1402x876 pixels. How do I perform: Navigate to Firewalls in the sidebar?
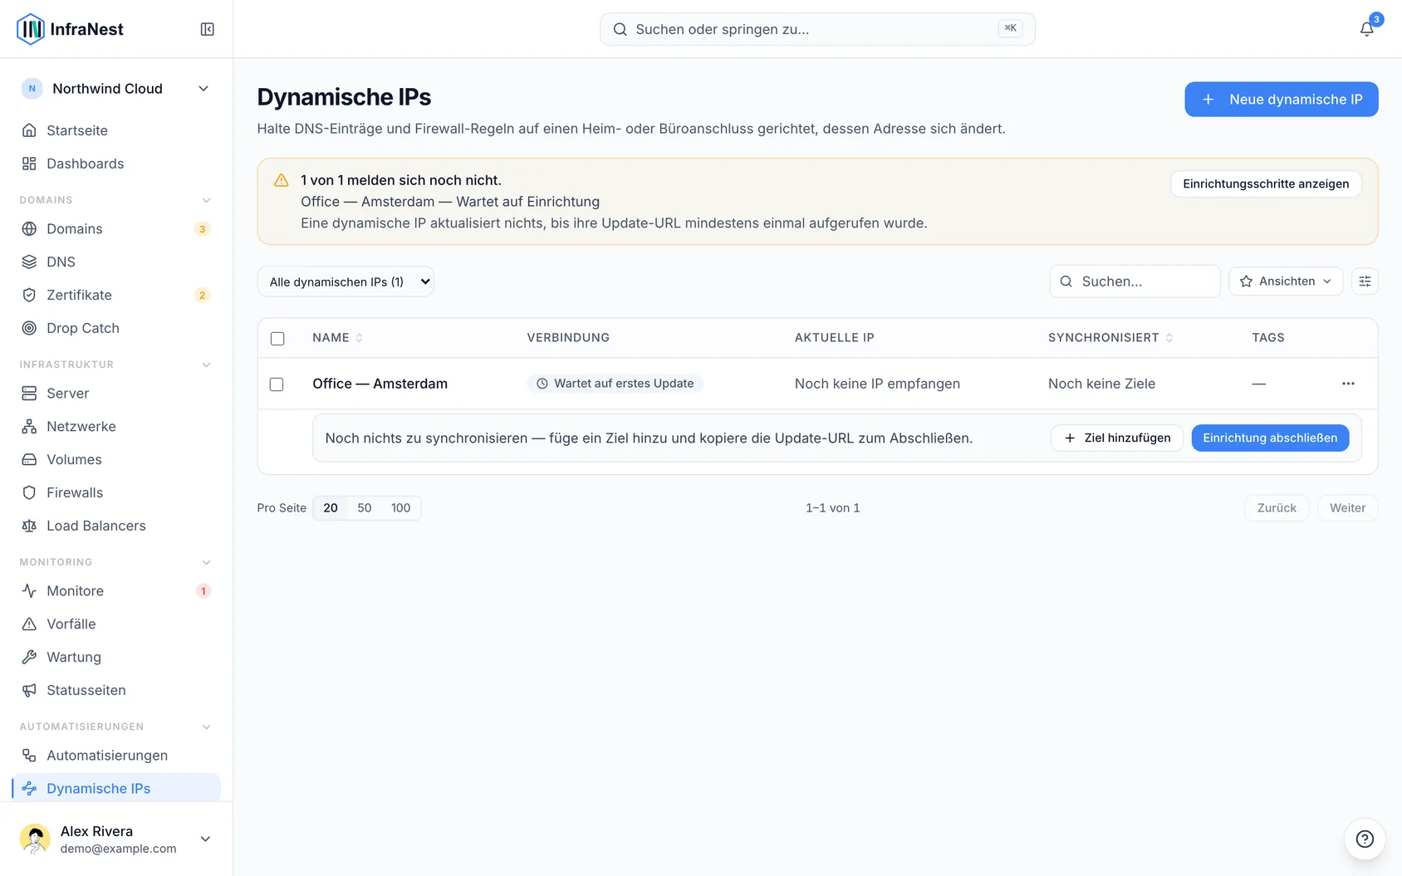(116, 493)
